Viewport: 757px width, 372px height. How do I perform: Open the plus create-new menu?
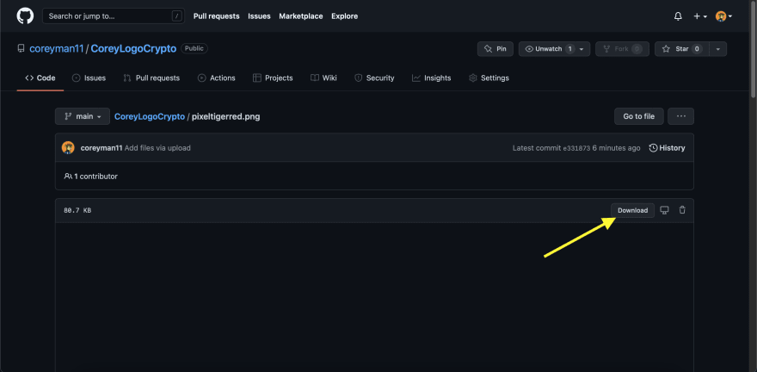point(700,16)
